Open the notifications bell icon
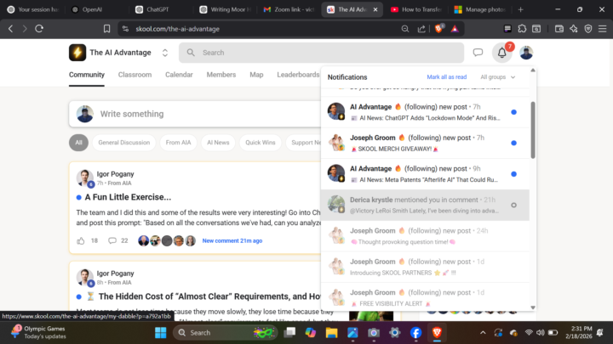 point(502,53)
